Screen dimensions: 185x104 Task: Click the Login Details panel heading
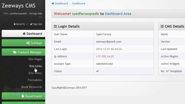(x=69, y=26)
